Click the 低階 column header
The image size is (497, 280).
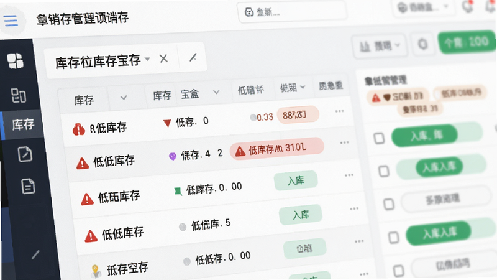click(x=251, y=90)
